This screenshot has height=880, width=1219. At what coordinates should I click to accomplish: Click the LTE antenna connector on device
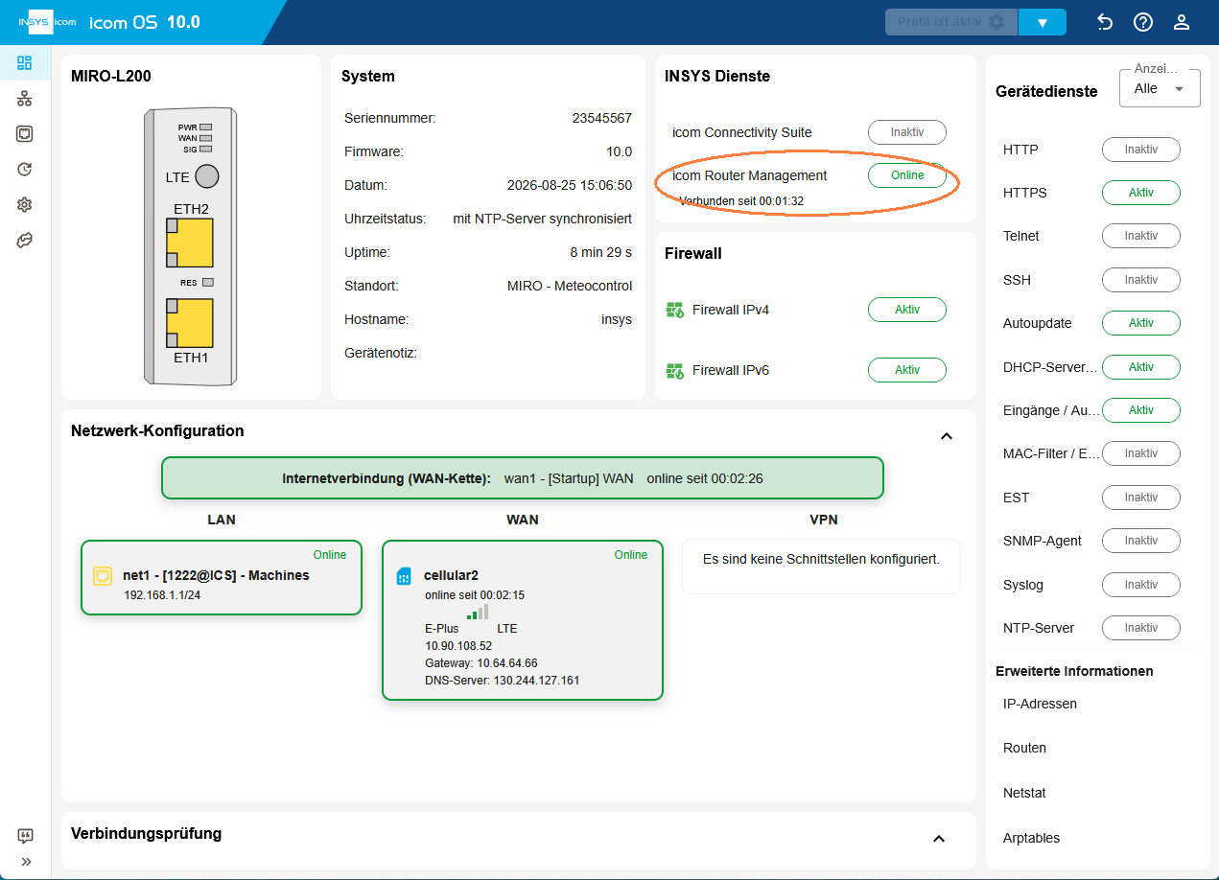(207, 176)
